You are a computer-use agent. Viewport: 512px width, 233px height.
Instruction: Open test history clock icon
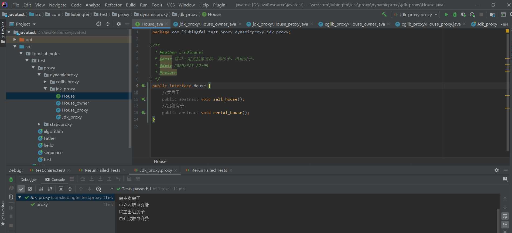(x=99, y=189)
